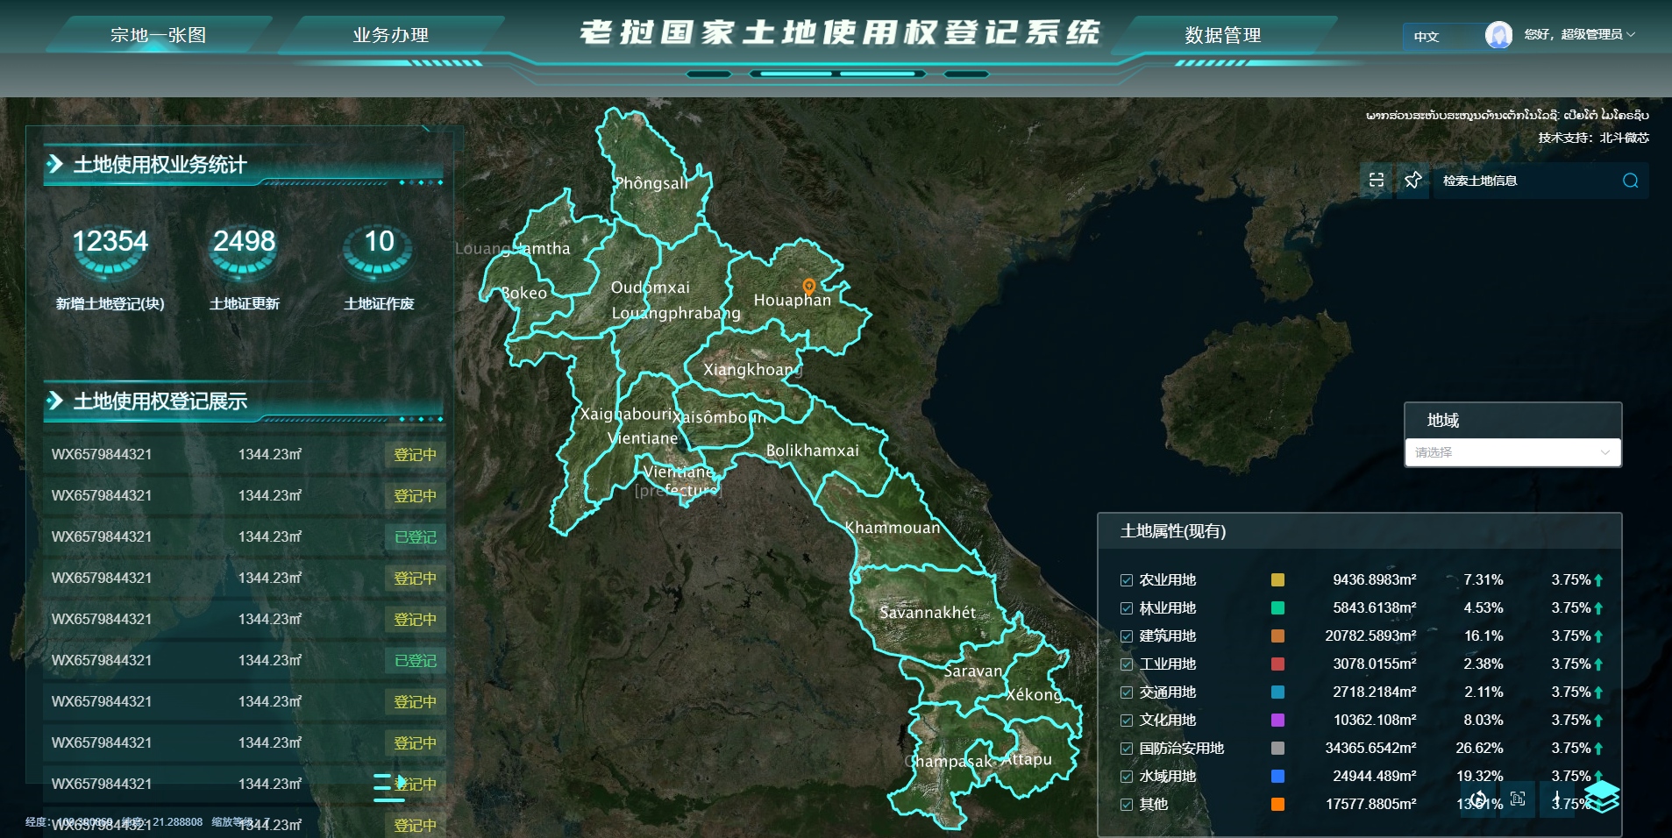Click the 检索土地信息 search field
This screenshot has height=838, width=1672.
coord(1526,181)
